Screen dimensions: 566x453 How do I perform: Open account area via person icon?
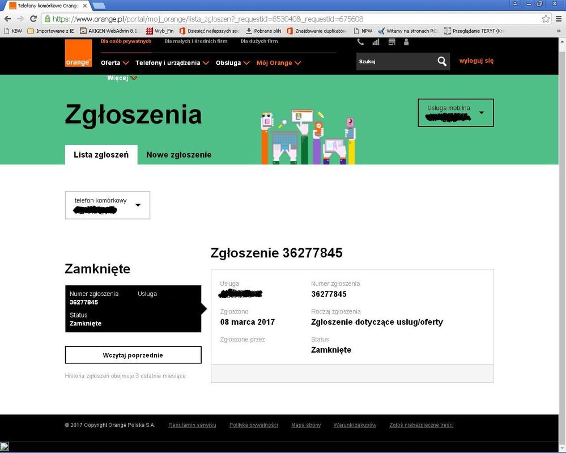coord(406,41)
